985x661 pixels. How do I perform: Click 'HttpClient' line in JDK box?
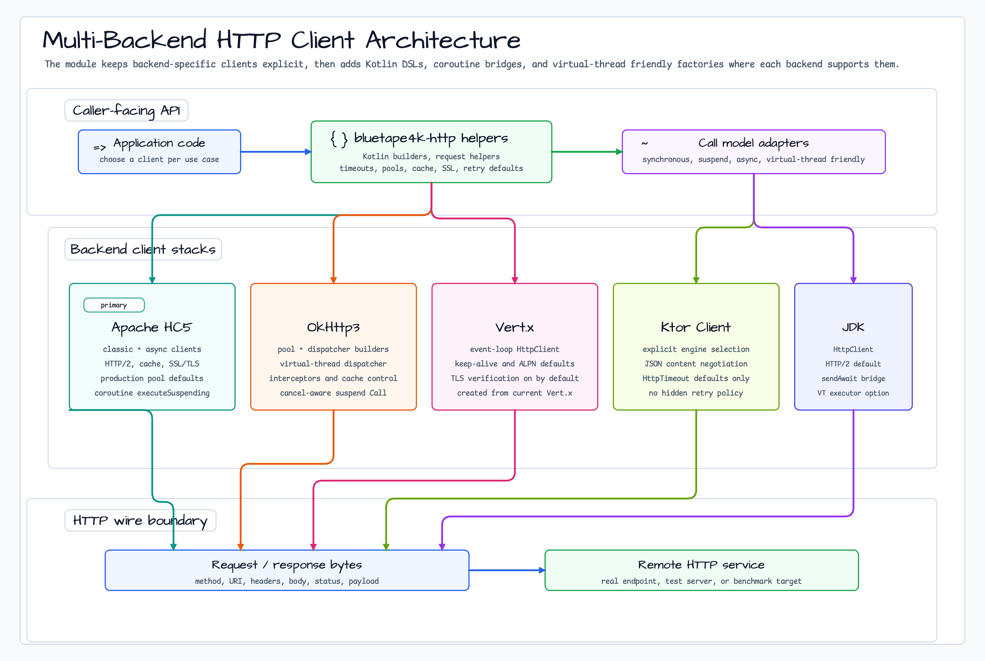tap(853, 350)
